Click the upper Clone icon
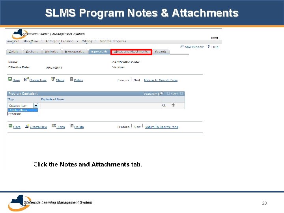 (x=53, y=79)
